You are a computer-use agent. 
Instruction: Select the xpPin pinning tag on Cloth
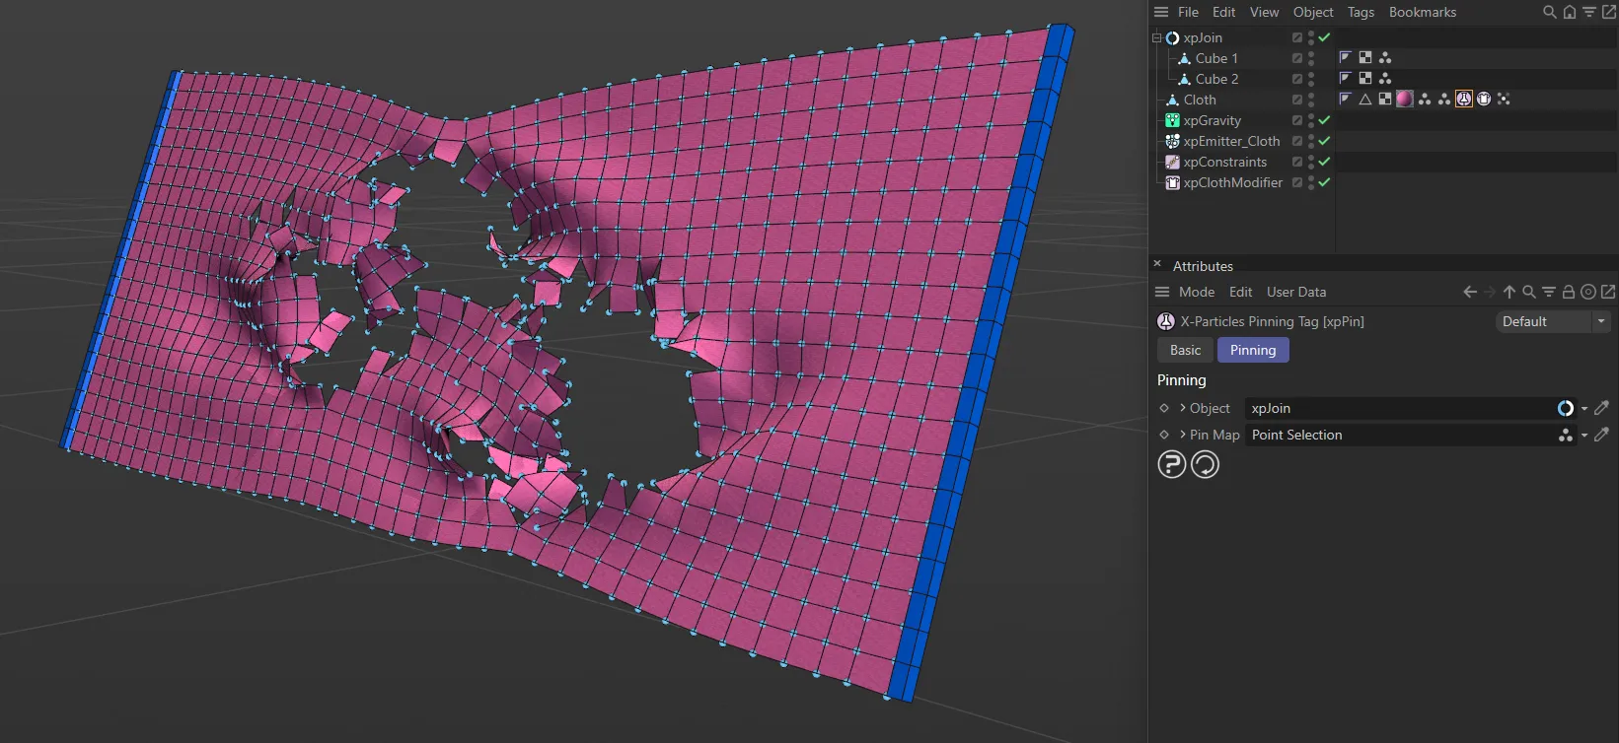click(x=1464, y=100)
